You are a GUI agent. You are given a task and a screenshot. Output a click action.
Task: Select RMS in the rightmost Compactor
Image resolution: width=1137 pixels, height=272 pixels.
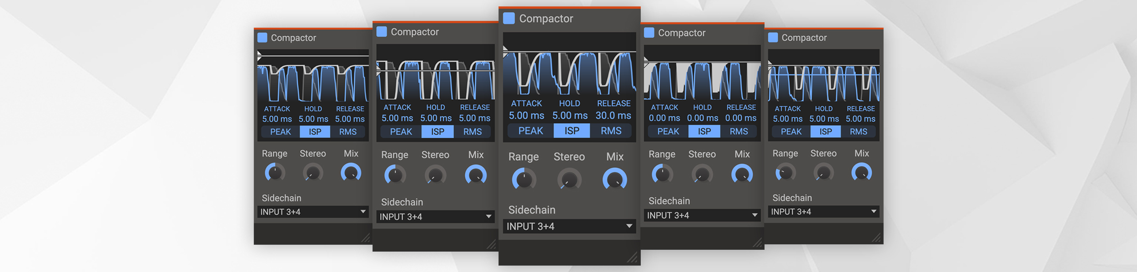click(x=858, y=131)
